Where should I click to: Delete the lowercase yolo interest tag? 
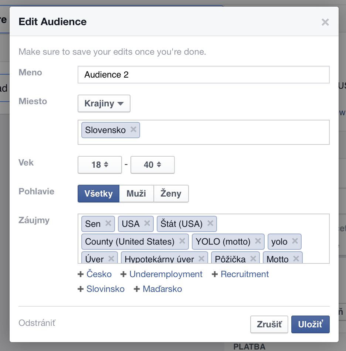pyautogui.click(x=295, y=241)
